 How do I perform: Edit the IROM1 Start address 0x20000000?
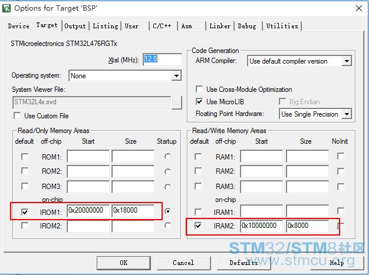coord(88,211)
